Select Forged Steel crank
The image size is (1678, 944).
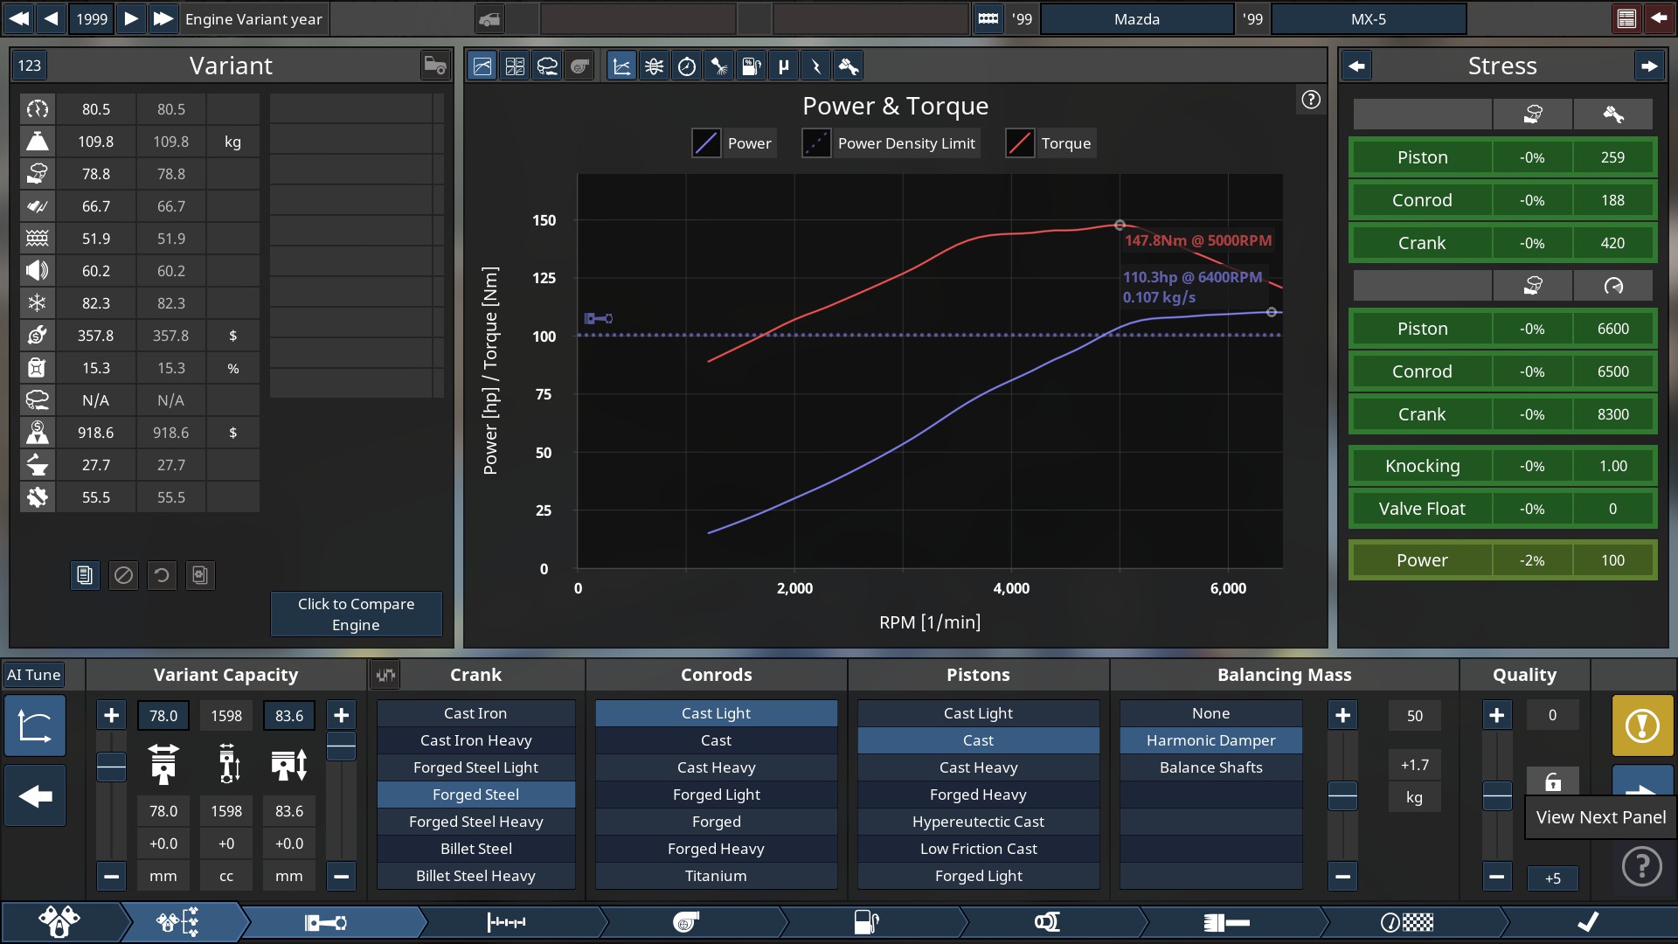475,795
